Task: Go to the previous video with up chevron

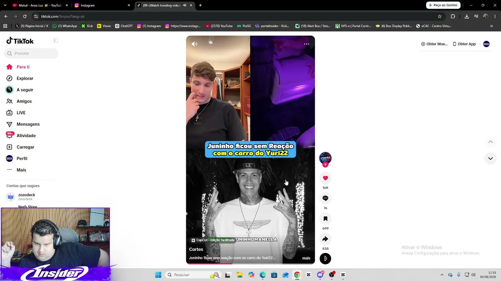Action: 490,142
